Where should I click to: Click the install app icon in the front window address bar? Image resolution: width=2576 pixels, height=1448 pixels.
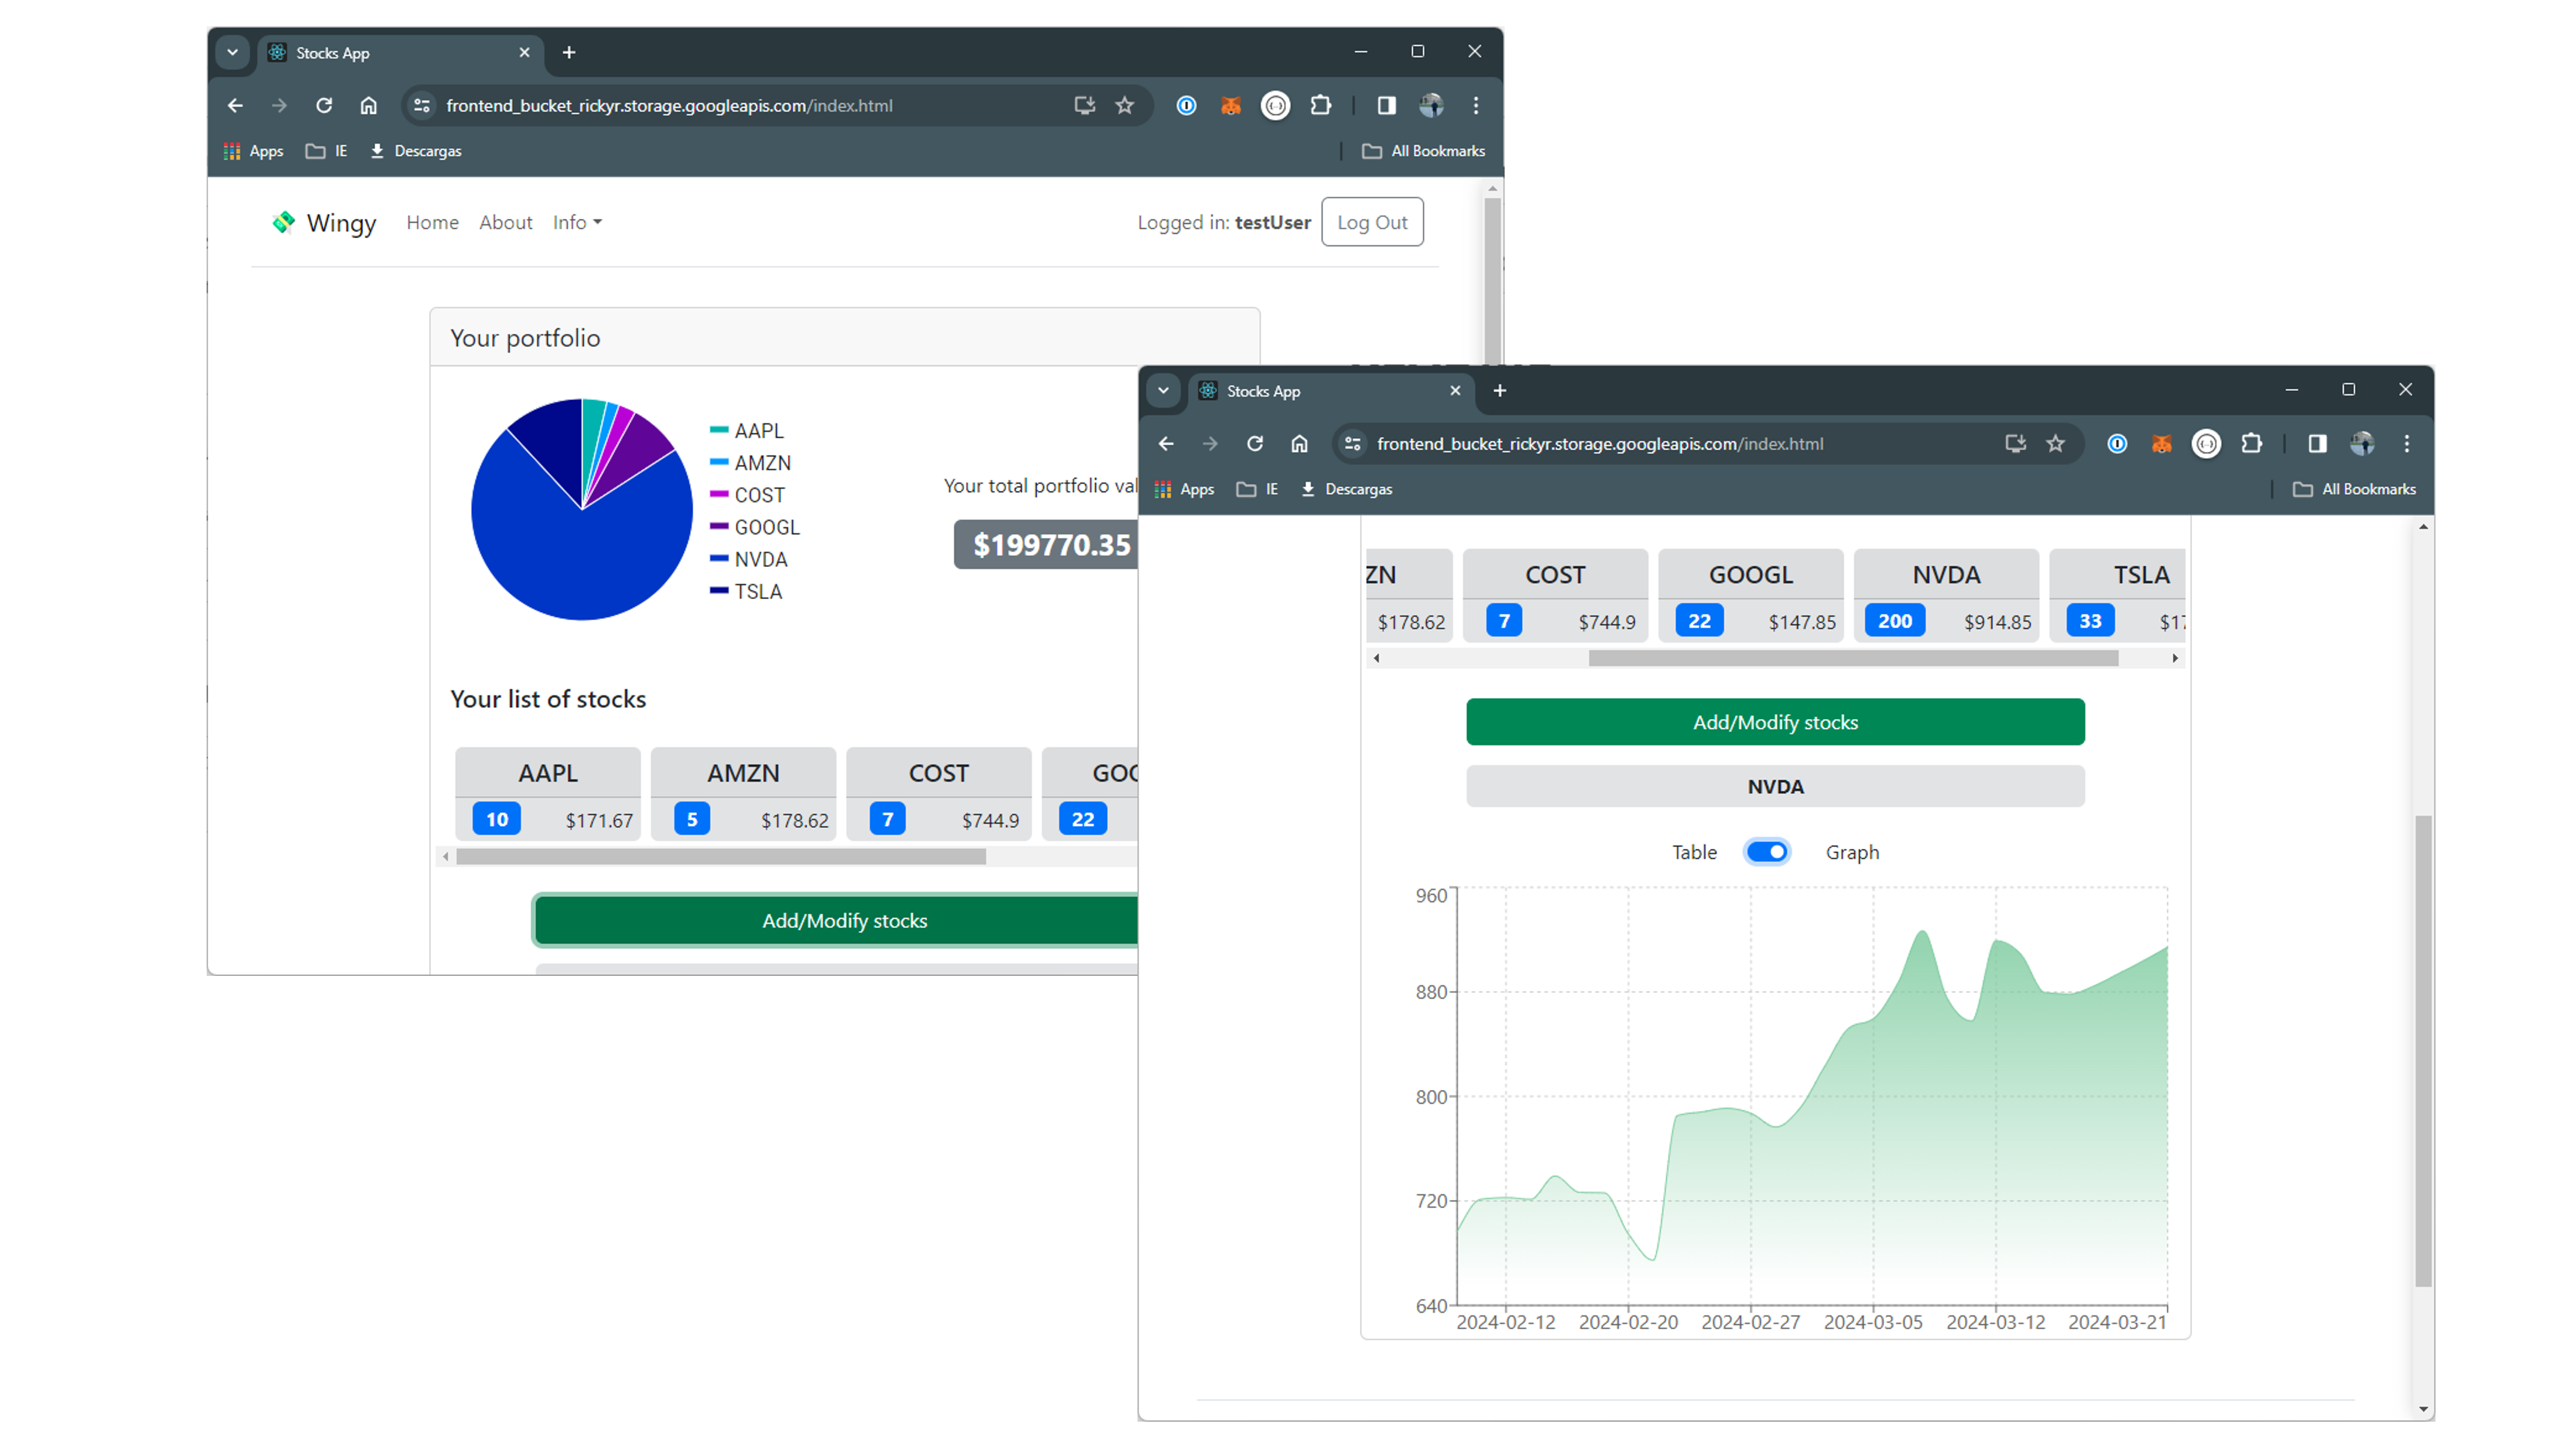[2015, 443]
